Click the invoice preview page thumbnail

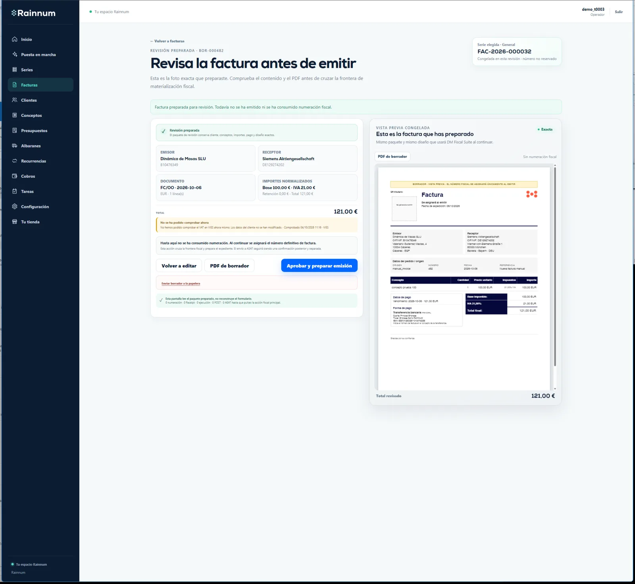(464, 279)
